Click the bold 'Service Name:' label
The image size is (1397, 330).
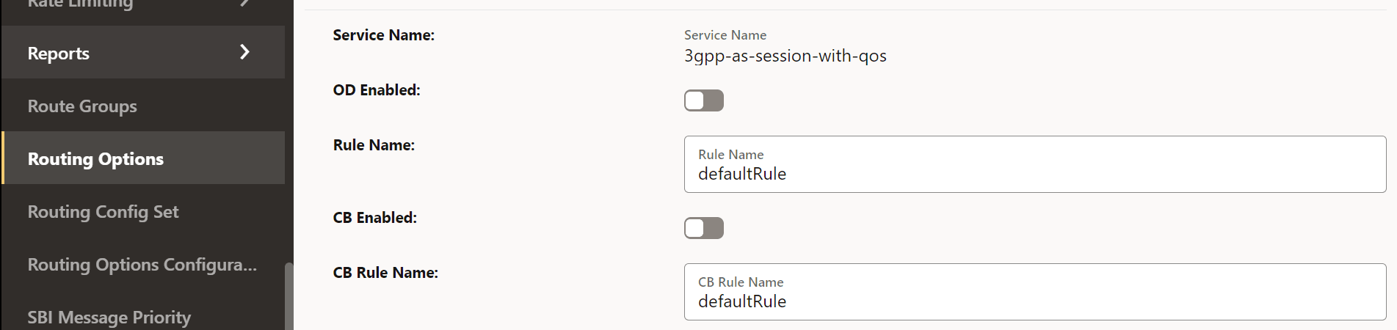(383, 35)
